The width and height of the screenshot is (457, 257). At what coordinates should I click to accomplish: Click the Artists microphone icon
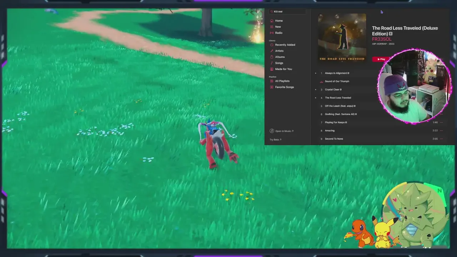272,51
